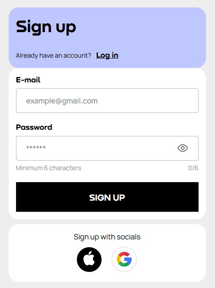Image resolution: width=215 pixels, height=288 pixels.
Task: Click the E-mail field label
Action: (x=28, y=80)
